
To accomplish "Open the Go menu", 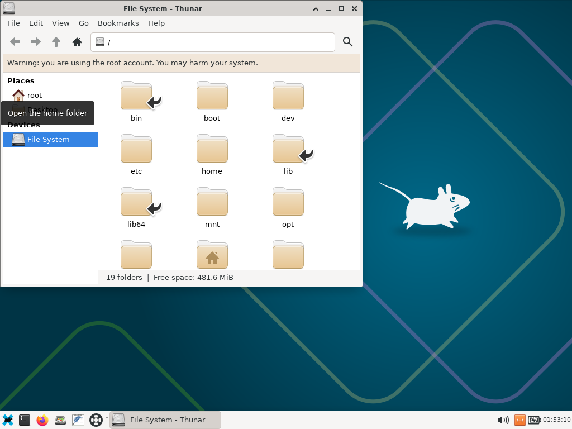I will (84, 23).
